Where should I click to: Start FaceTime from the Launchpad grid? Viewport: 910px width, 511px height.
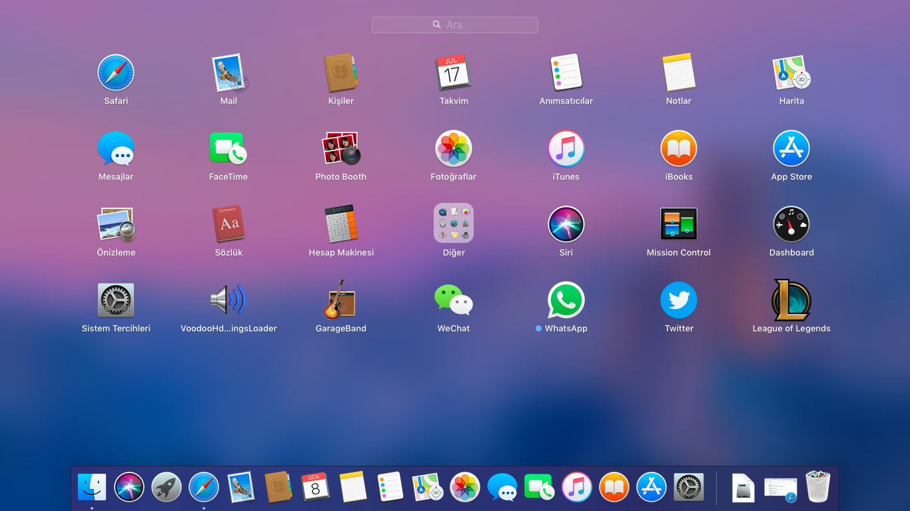click(228, 149)
